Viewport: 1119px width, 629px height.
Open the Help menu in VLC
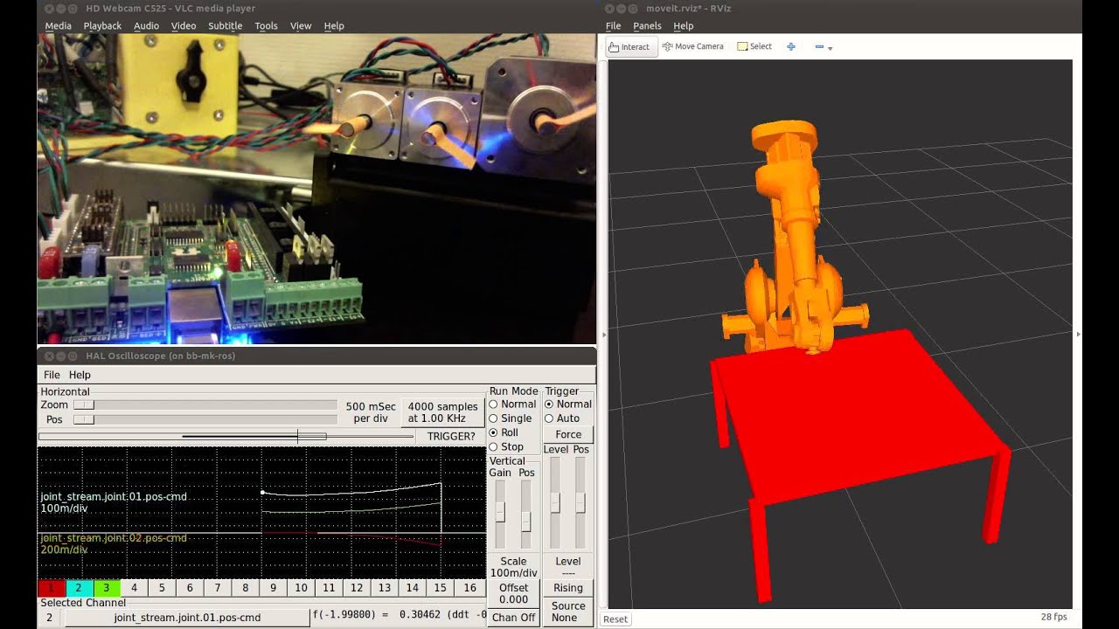coord(334,26)
